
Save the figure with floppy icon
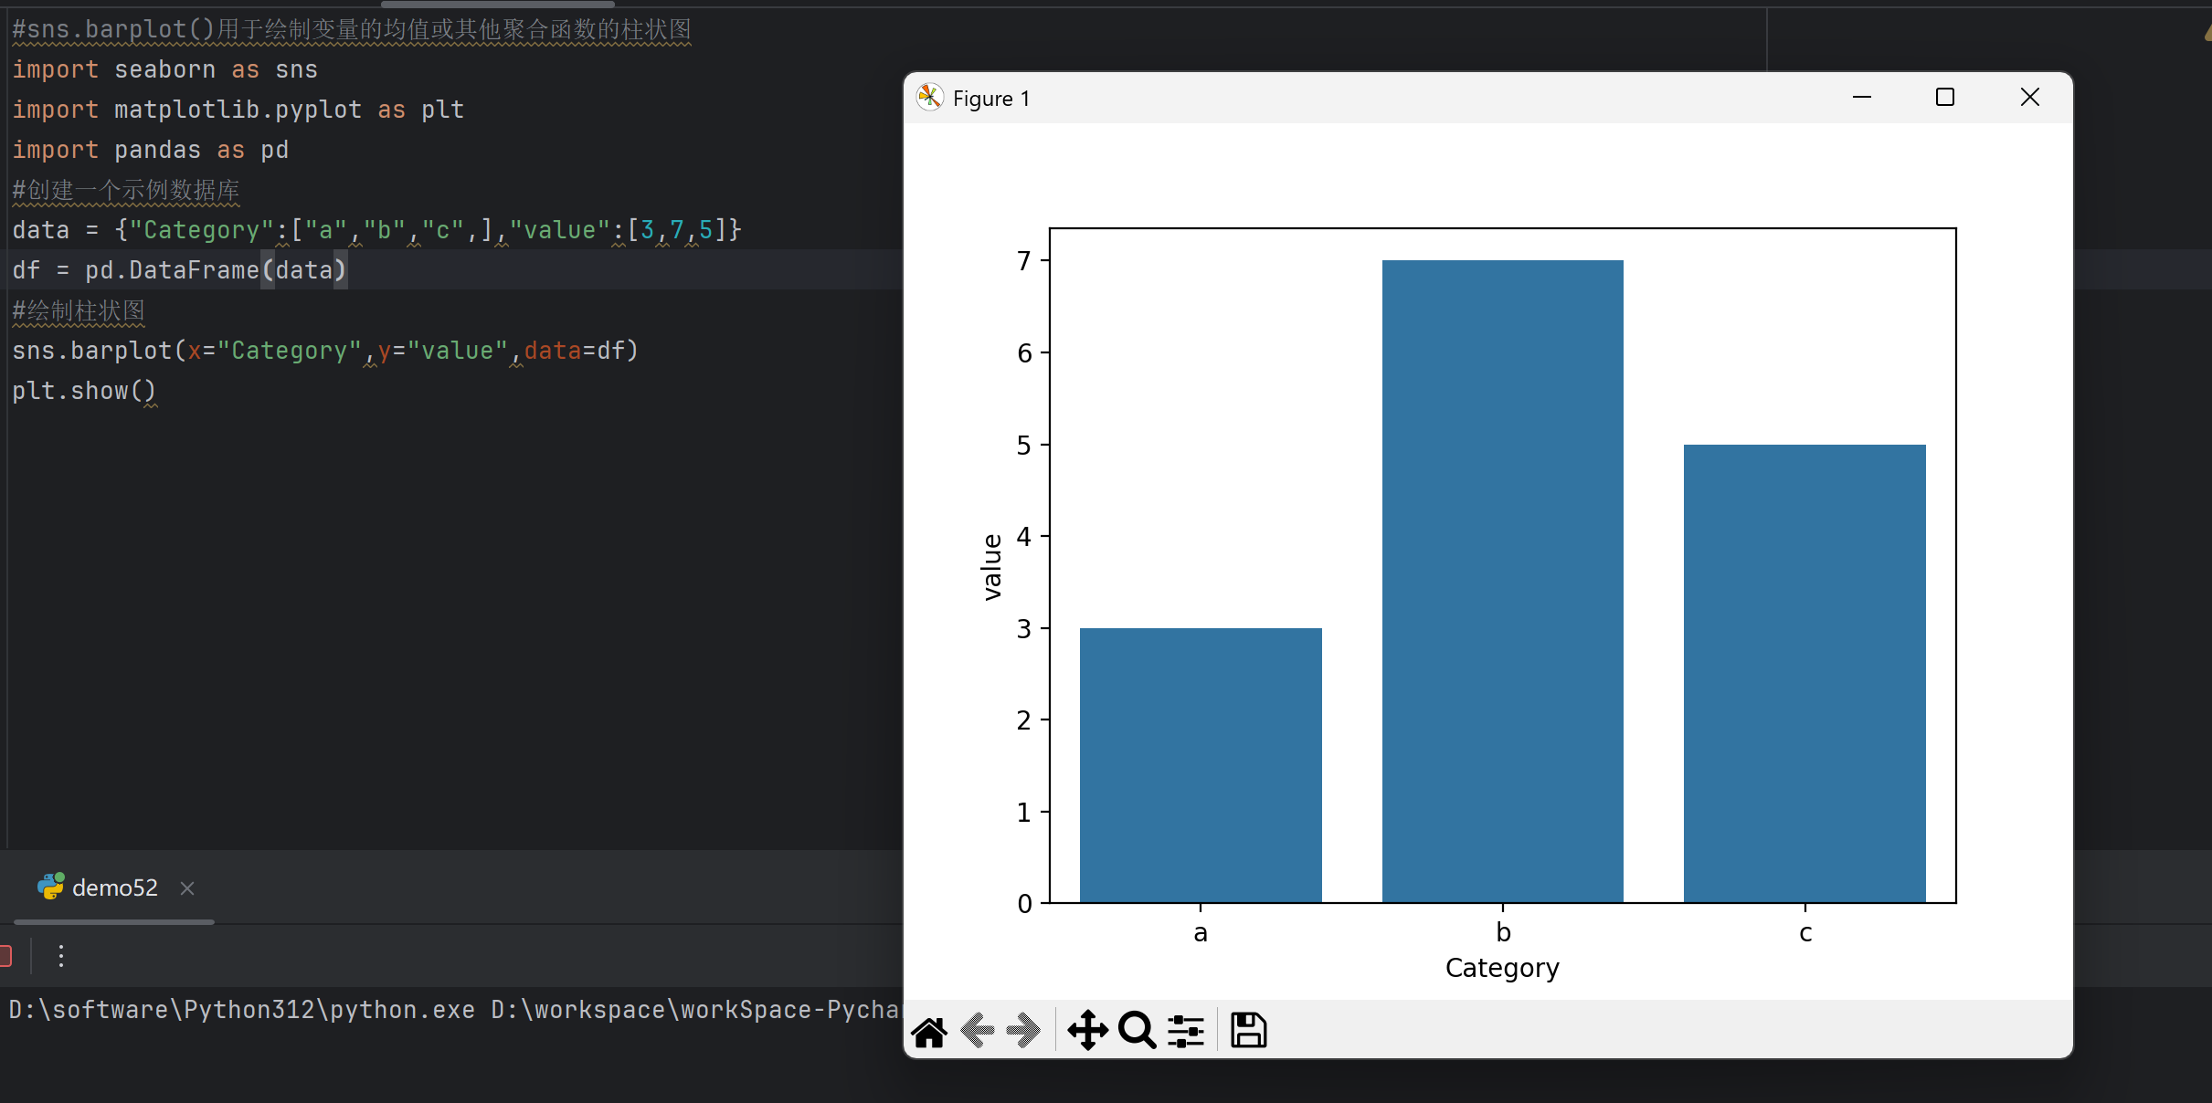pos(1248,1031)
